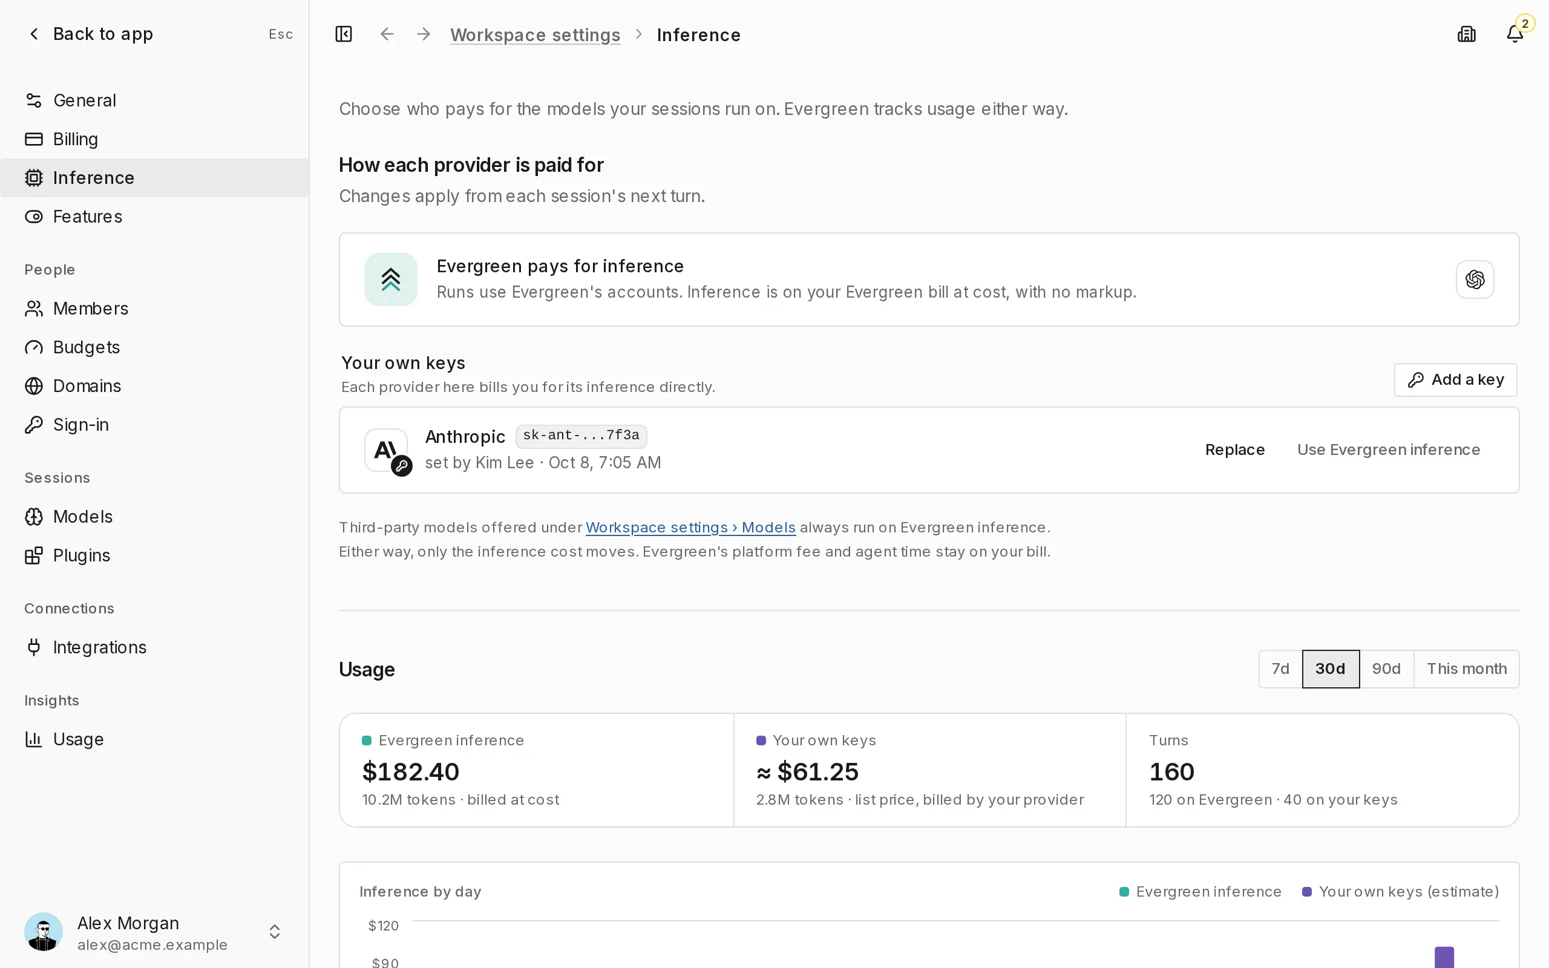Open the Budgets page
The width and height of the screenshot is (1549, 968).
tap(154, 347)
